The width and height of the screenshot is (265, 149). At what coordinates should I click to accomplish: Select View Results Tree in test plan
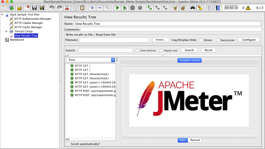click(x=26, y=36)
